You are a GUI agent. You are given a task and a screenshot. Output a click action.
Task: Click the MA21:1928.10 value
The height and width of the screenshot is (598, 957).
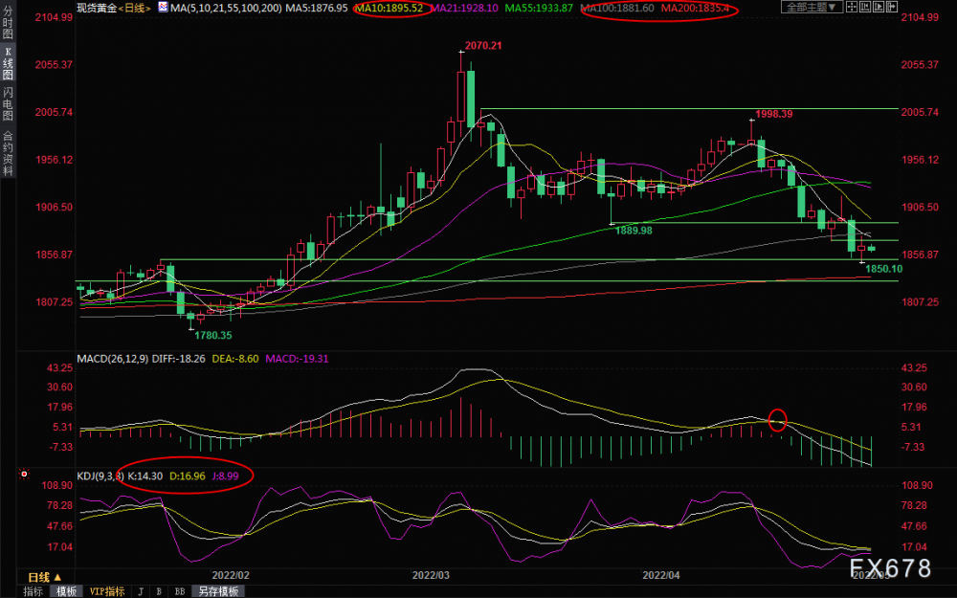coord(464,8)
